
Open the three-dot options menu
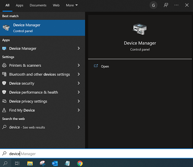[x=176, y=5]
